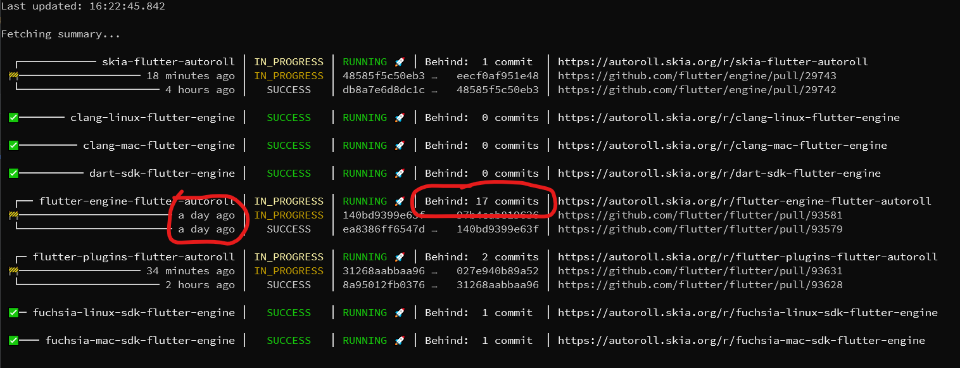Open the flutter/flutter/pull/93579 GitHub link

click(x=700, y=229)
